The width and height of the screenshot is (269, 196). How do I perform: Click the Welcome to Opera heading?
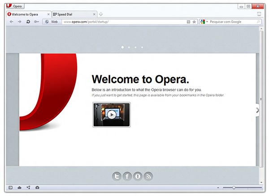[140, 79]
